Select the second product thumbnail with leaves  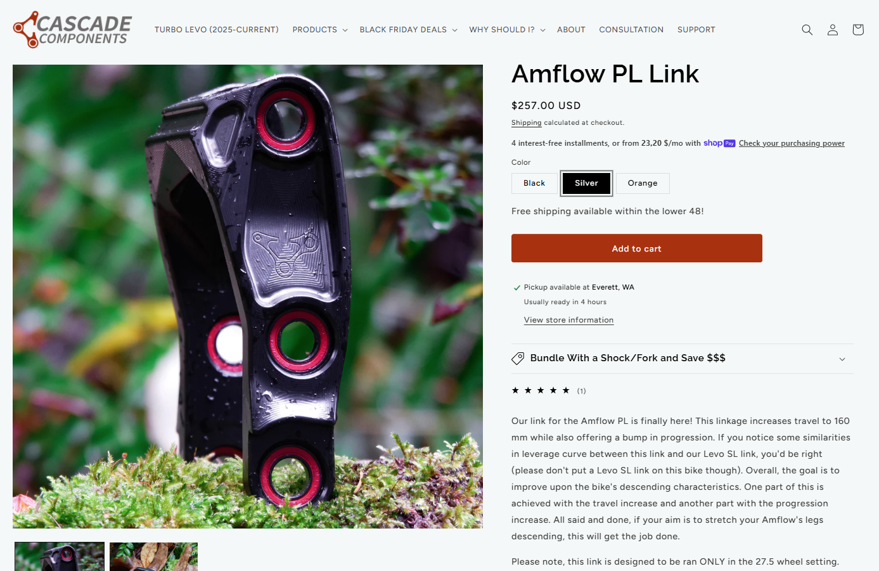153,556
